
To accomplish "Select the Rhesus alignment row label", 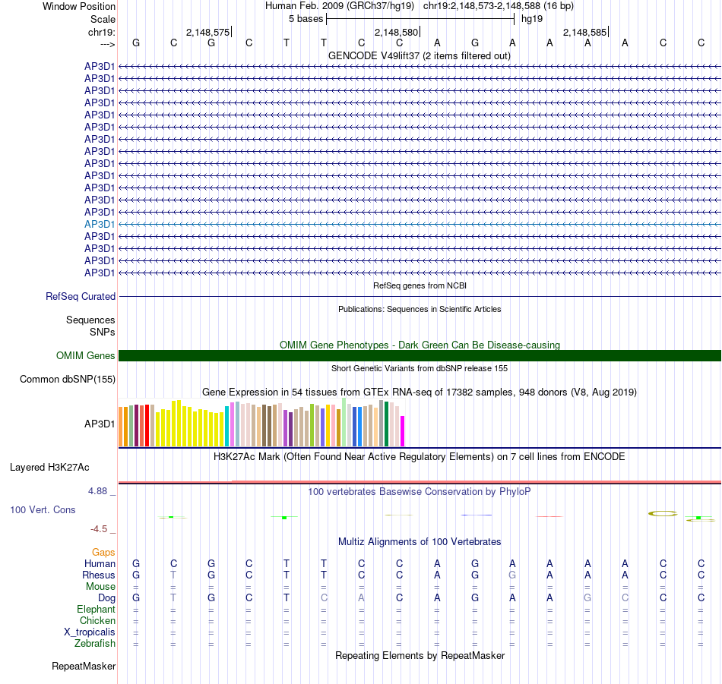I will pos(99,575).
